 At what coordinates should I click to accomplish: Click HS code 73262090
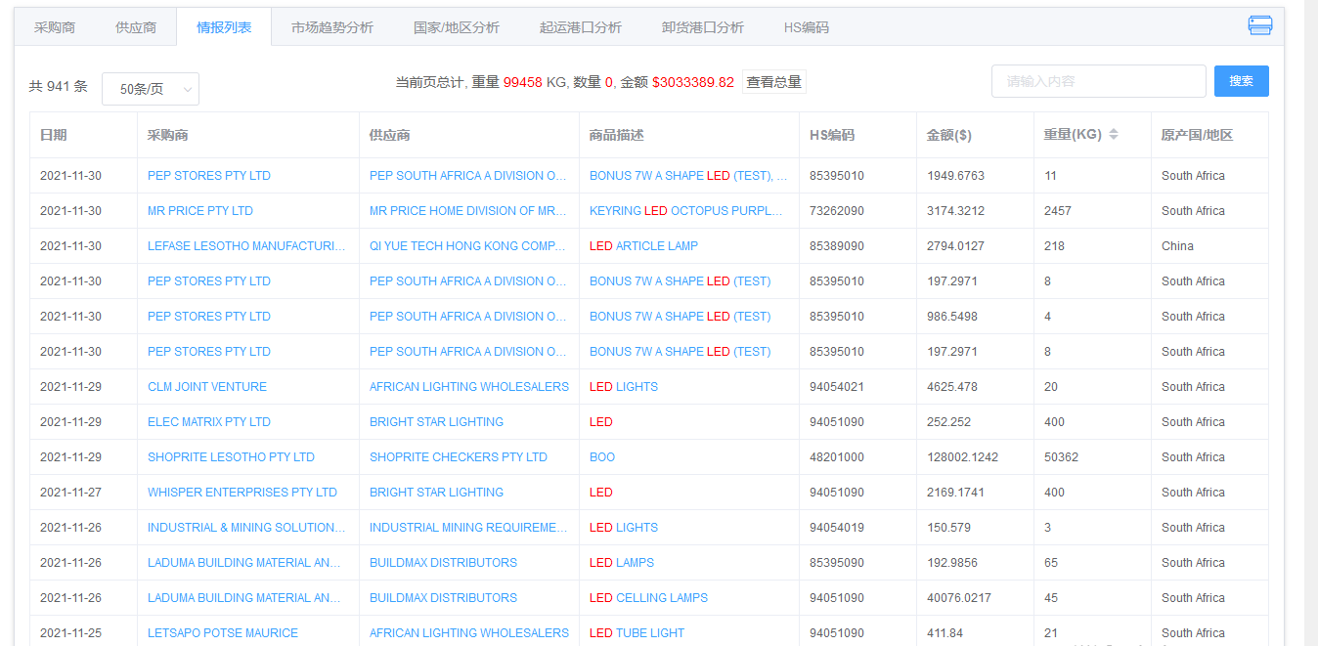tap(837, 211)
